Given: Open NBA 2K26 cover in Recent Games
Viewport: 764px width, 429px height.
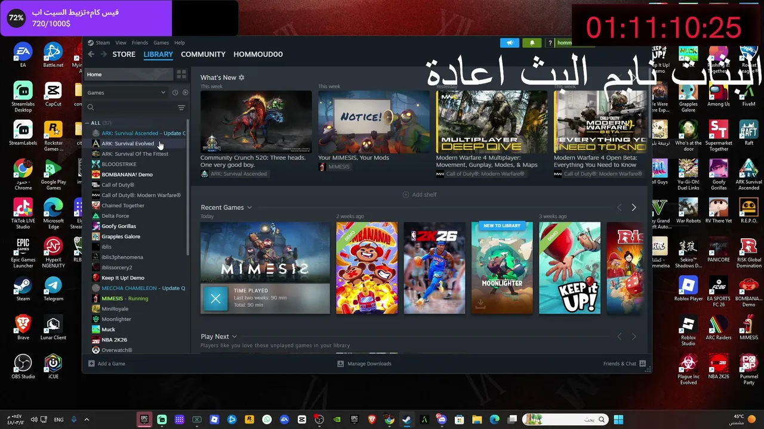Looking at the screenshot, I should pyautogui.click(x=435, y=268).
